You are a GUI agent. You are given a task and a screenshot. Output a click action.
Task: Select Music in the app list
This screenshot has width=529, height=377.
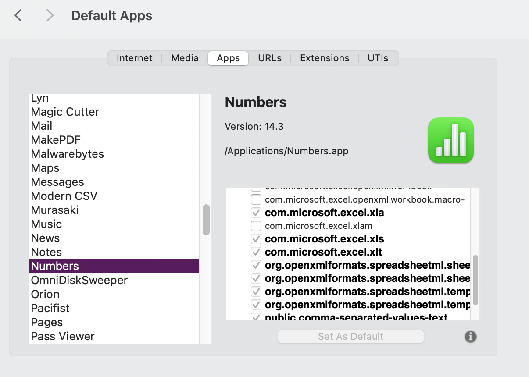click(x=114, y=224)
